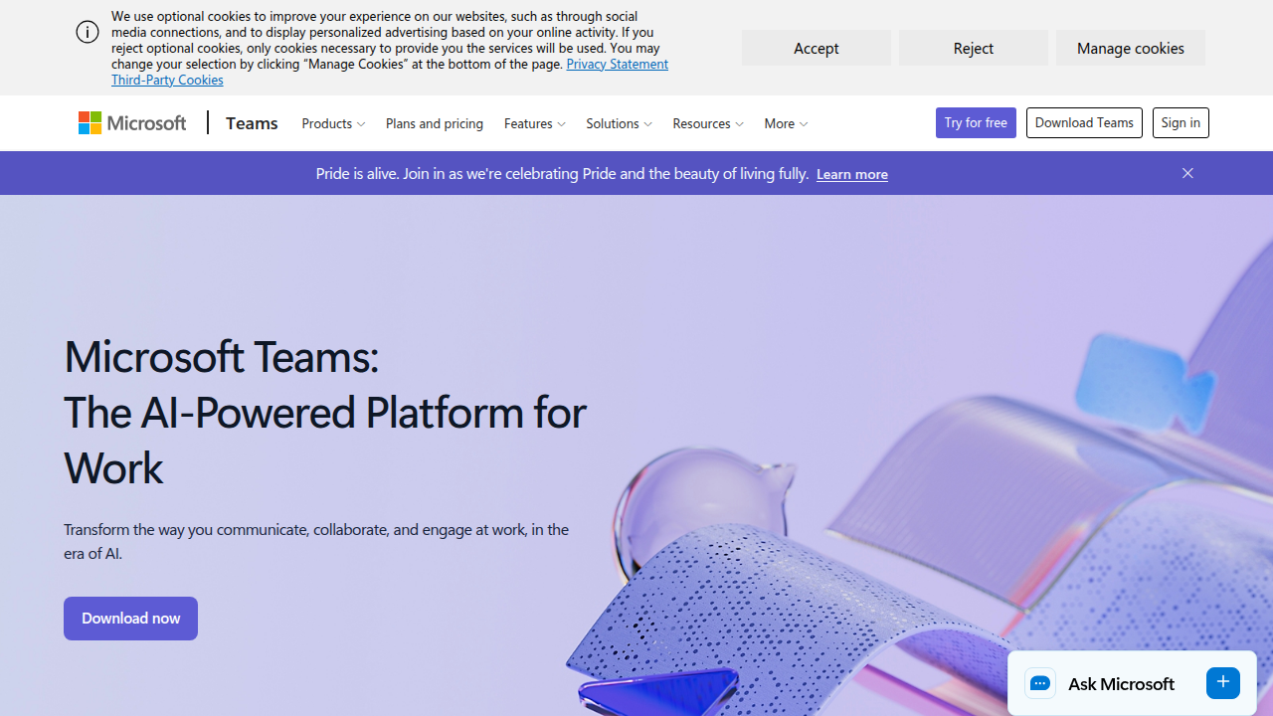Accept optional cookies
Screen dimensions: 1273x716
tap(816, 48)
